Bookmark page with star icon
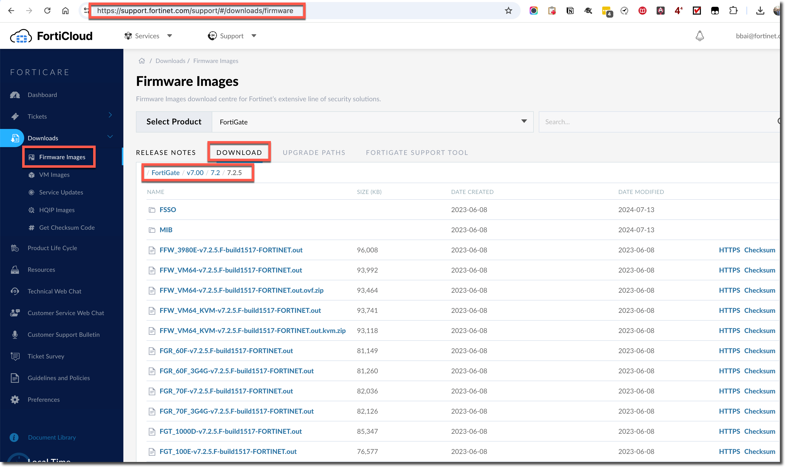785x467 pixels. (x=508, y=11)
